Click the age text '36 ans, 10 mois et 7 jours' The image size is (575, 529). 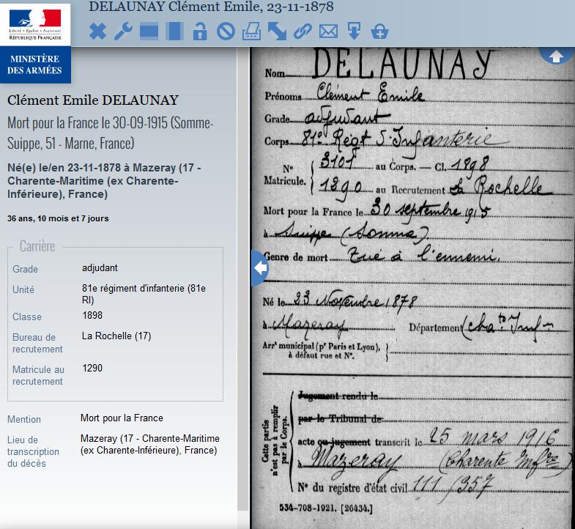pos(58,218)
